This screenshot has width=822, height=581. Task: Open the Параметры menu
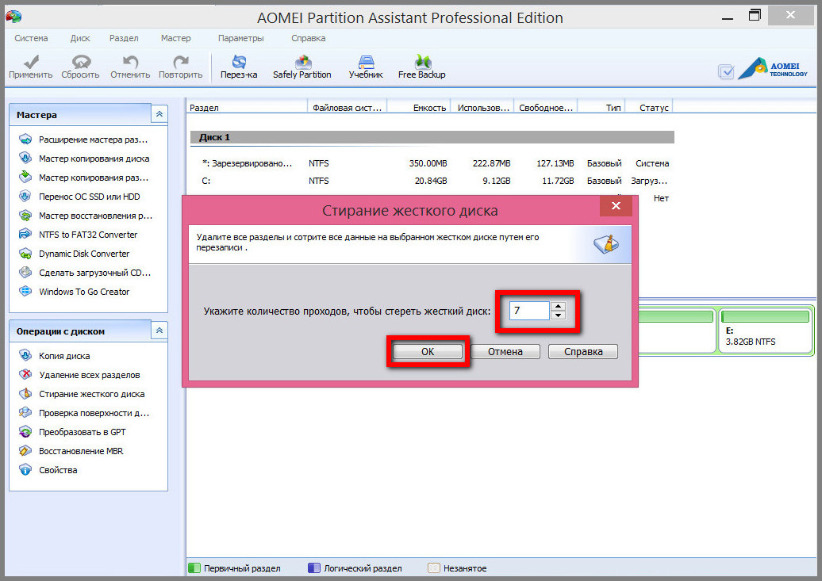click(x=240, y=38)
